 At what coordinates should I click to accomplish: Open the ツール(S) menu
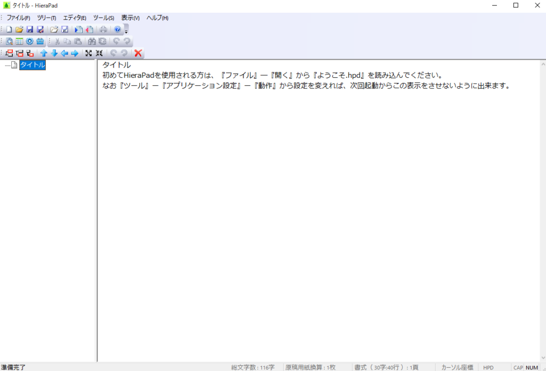tap(104, 18)
